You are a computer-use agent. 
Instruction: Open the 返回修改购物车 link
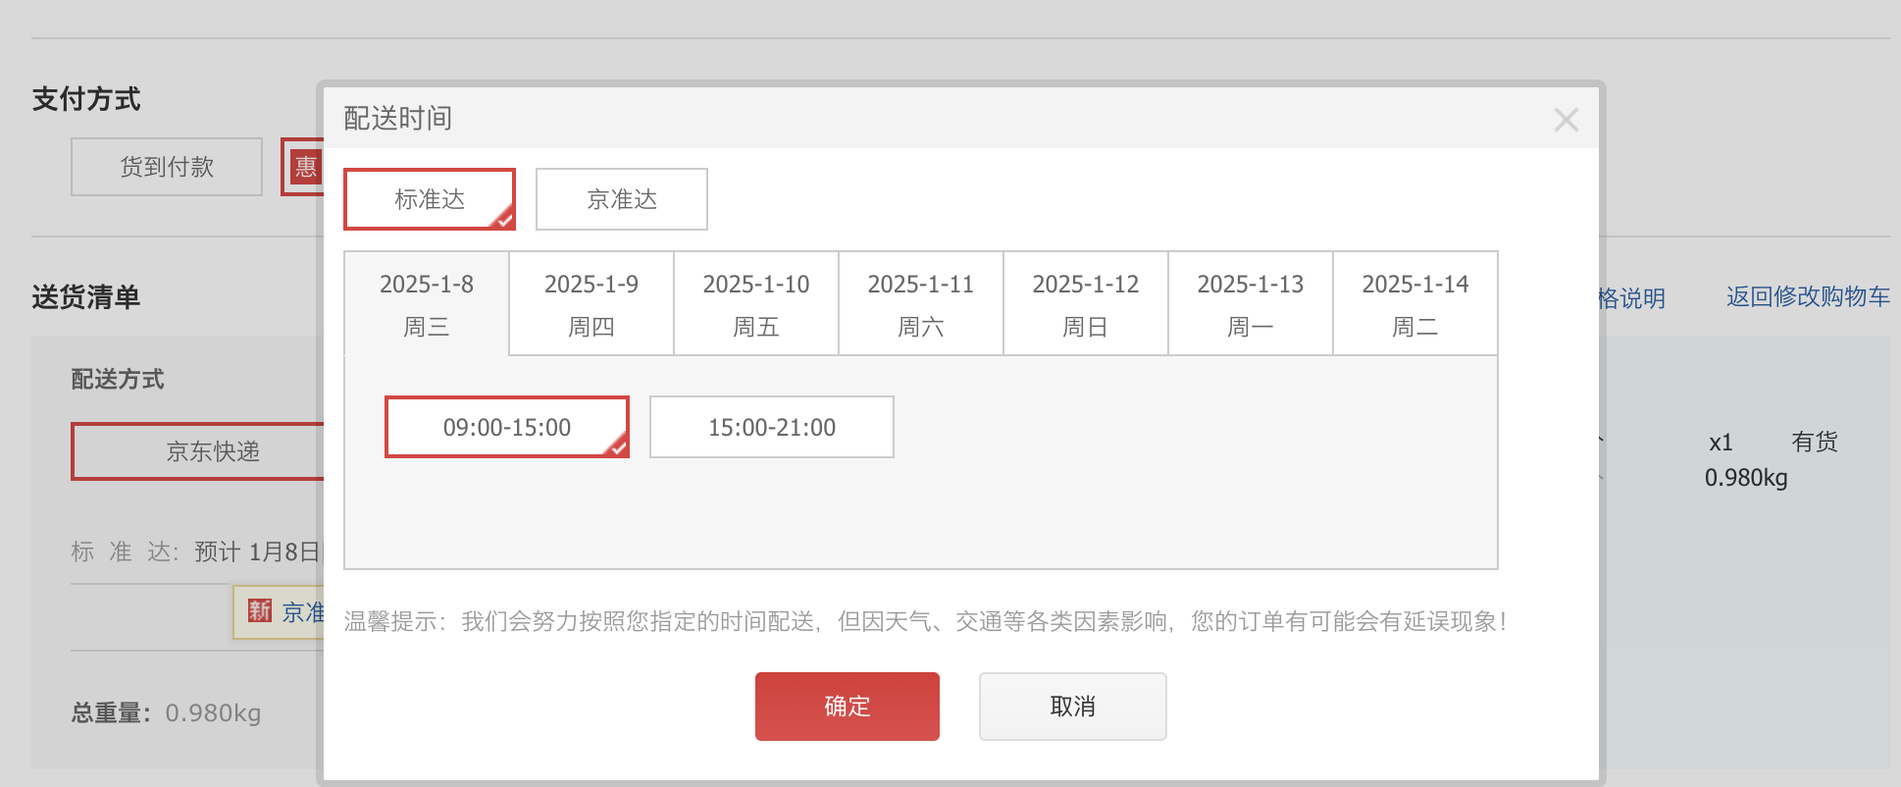(x=1808, y=296)
